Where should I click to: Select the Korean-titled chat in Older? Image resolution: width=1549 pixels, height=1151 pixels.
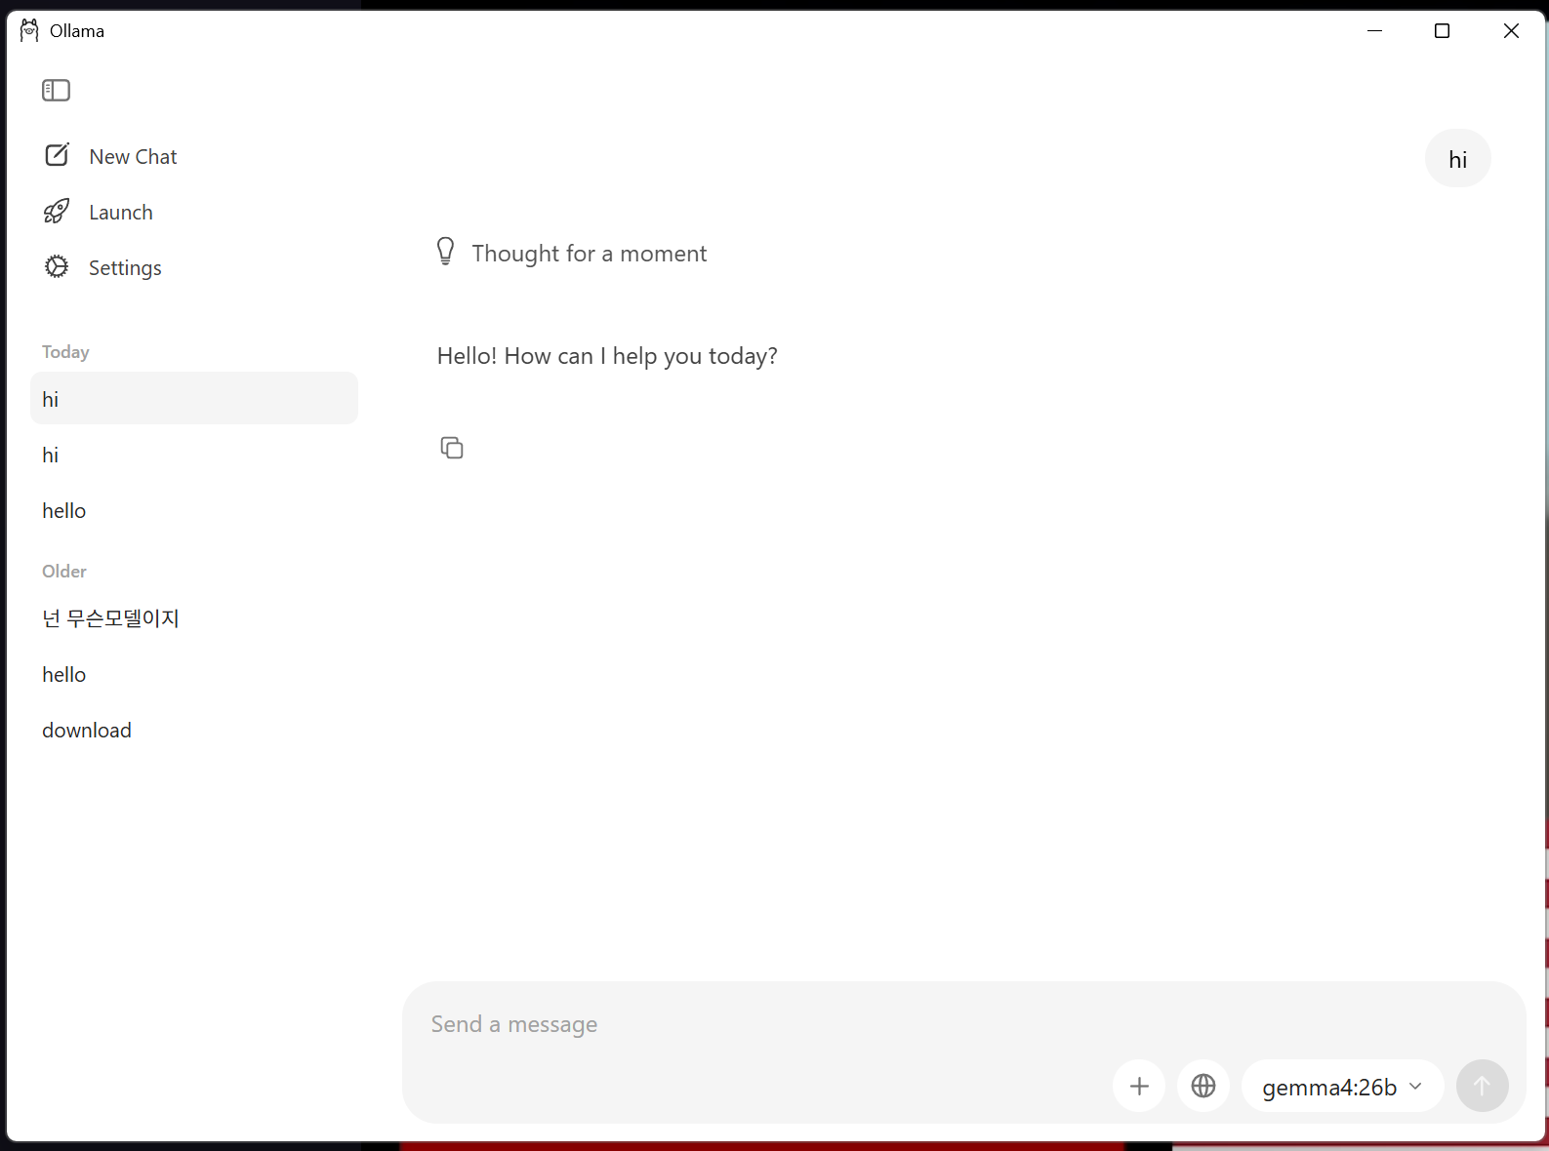point(110,618)
